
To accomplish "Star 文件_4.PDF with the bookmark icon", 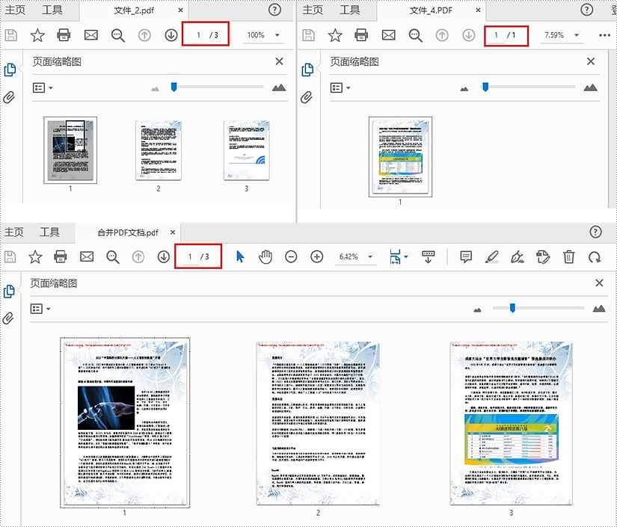I will point(335,35).
